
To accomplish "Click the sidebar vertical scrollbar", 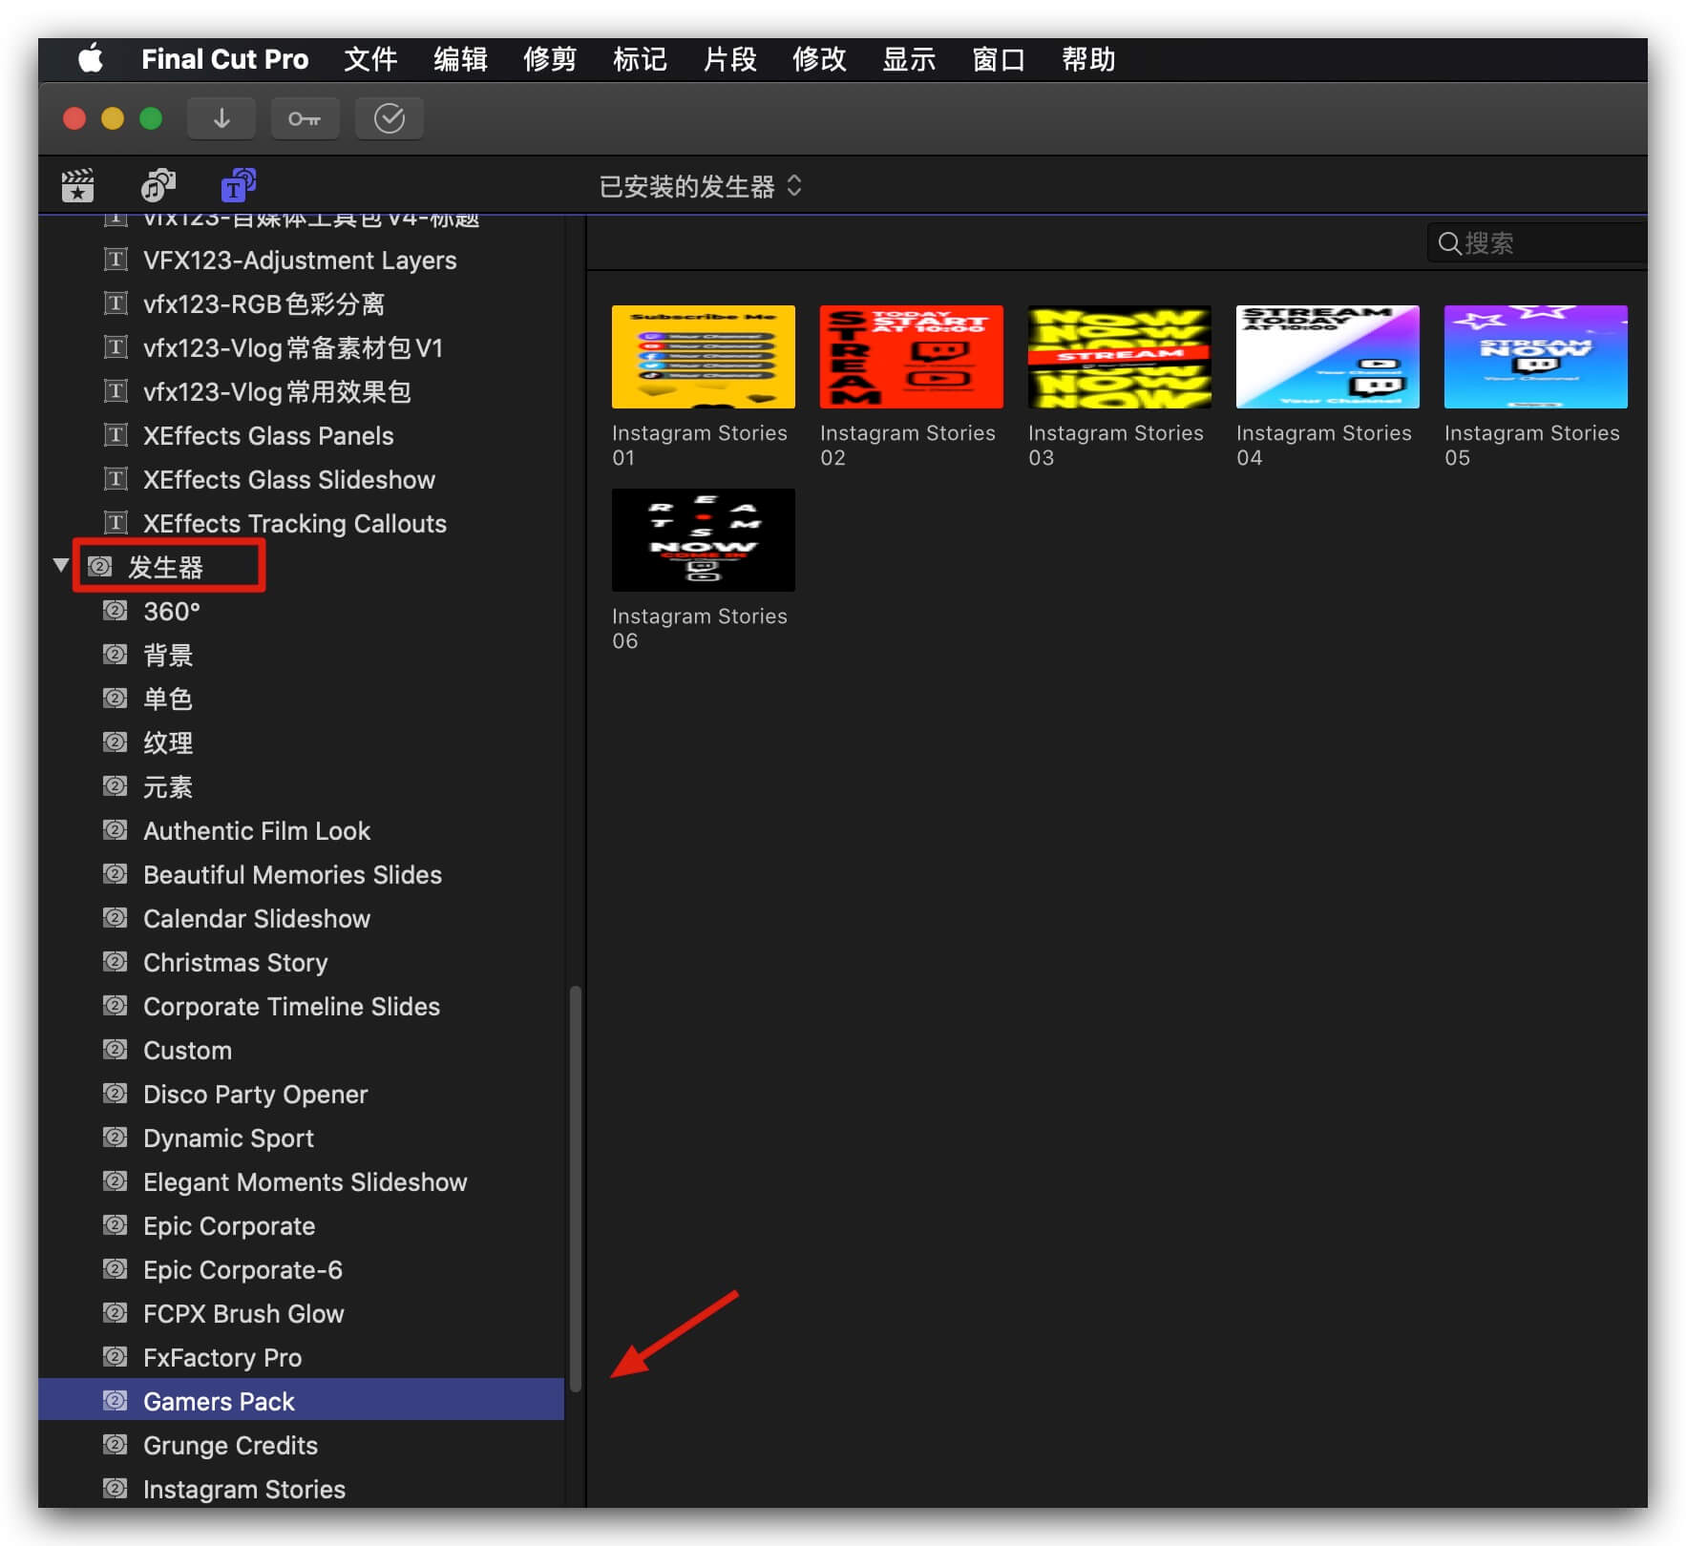I will pyautogui.click(x=576, y=1188).
